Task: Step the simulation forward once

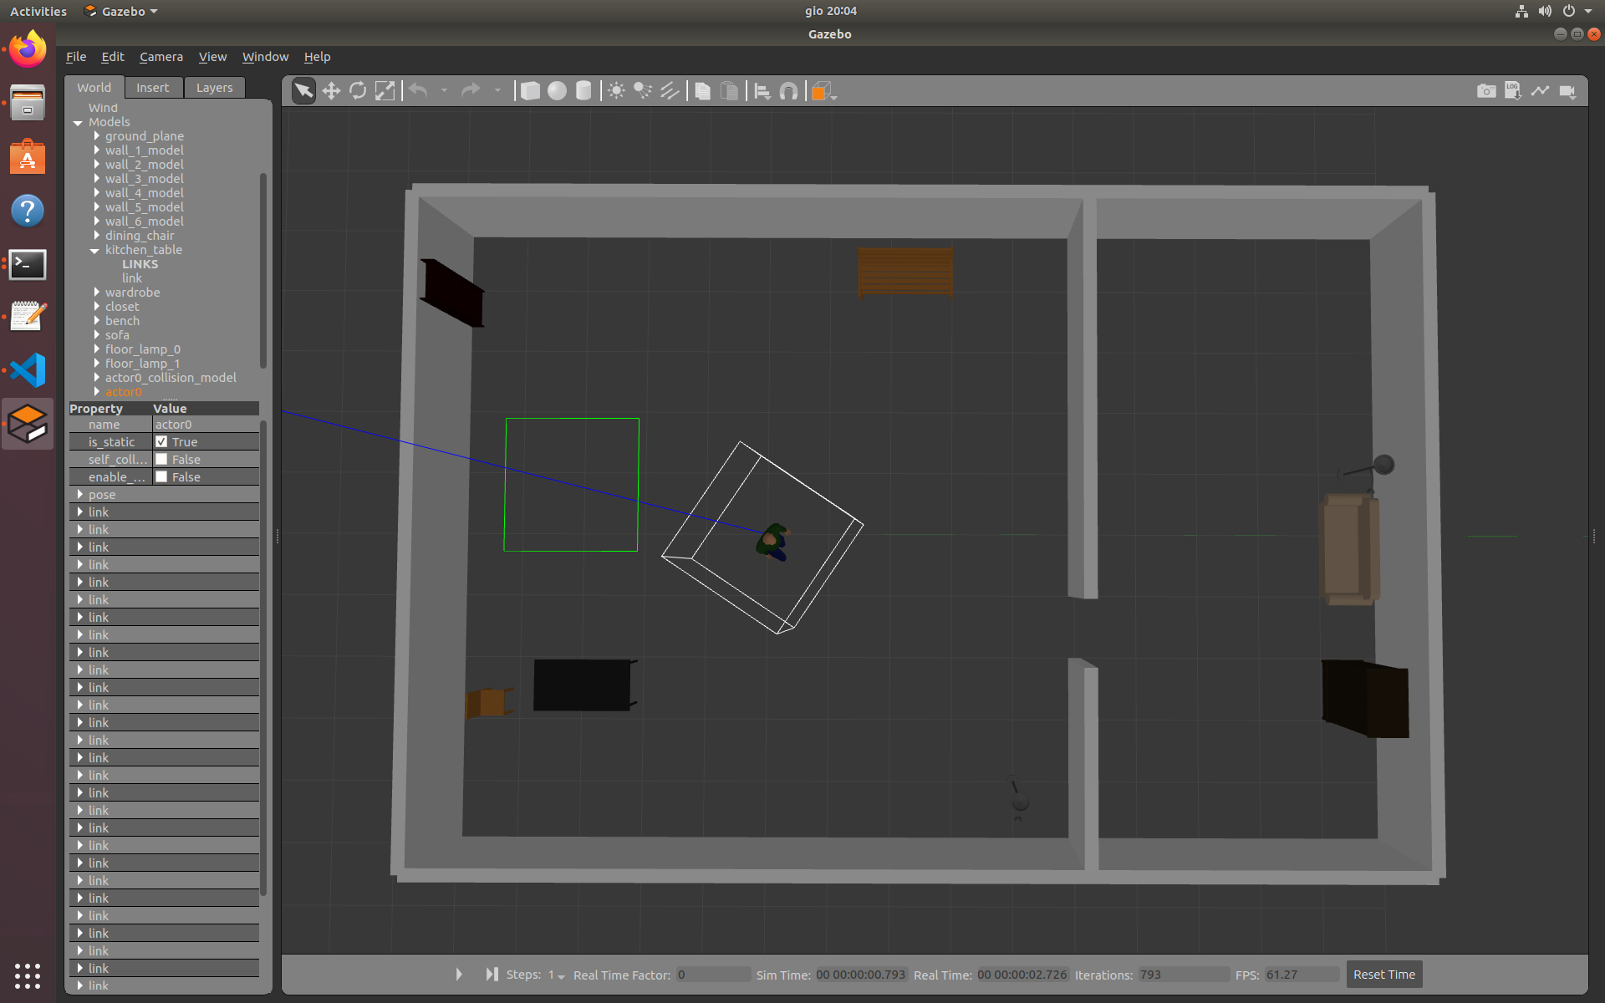Action: (x=492, y=975)
